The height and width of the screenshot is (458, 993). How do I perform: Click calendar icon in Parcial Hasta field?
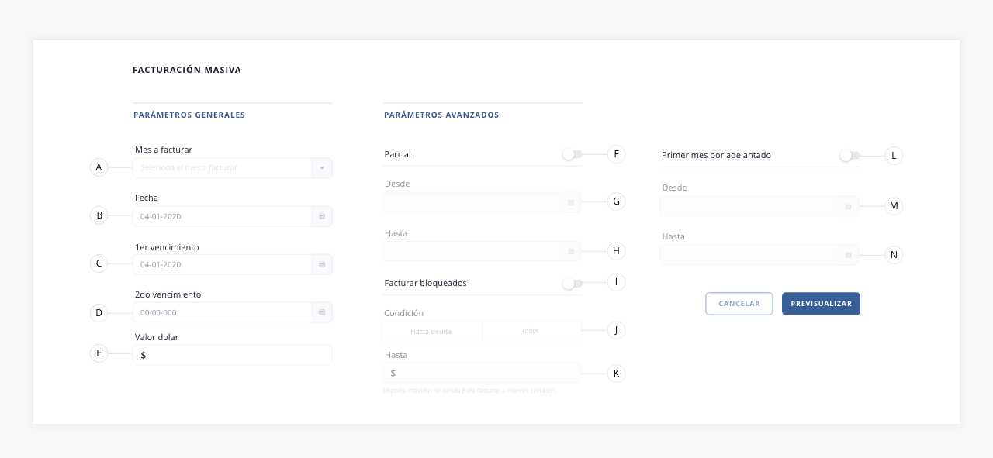click(x=571, y=251)
